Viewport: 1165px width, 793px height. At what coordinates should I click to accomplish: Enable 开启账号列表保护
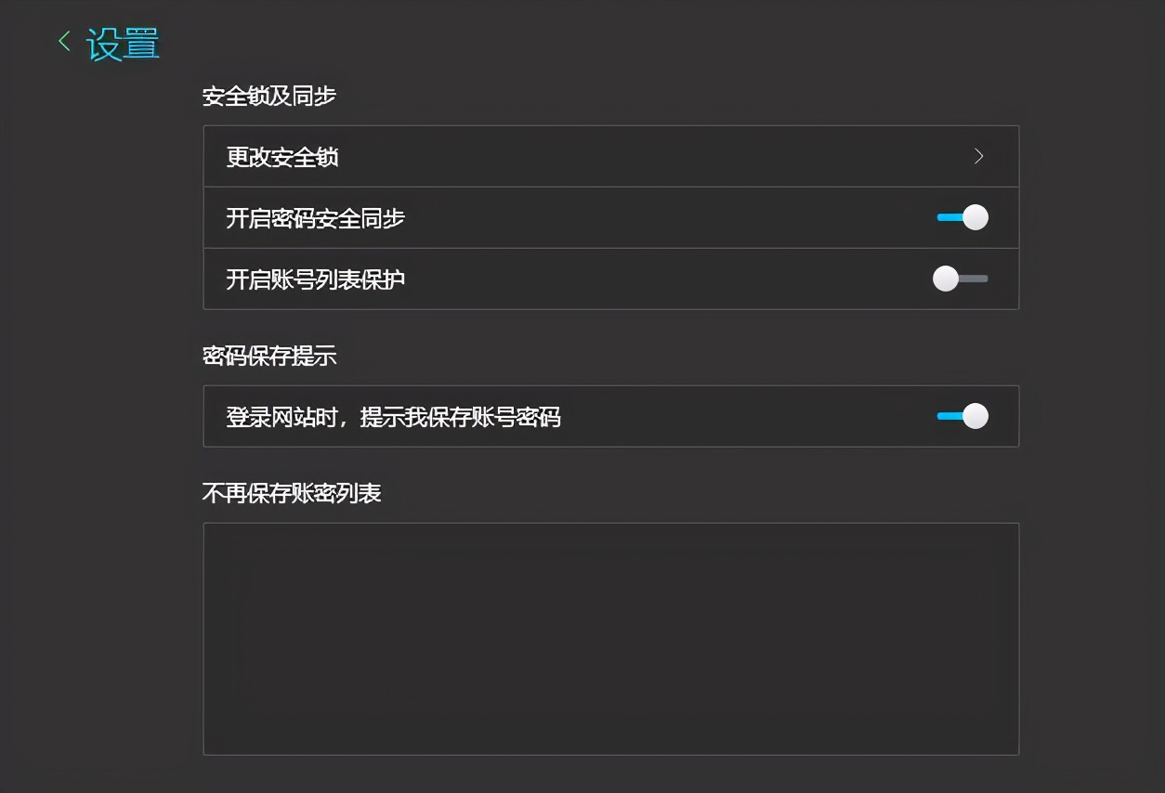click(960, 279)
